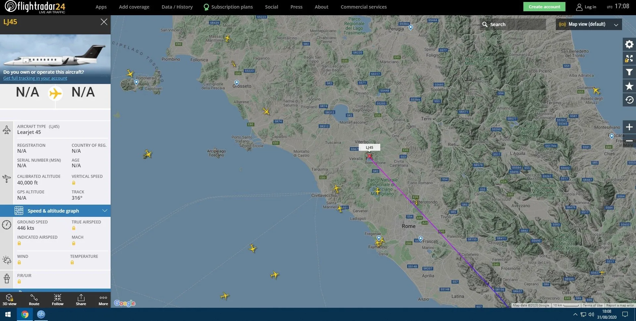The height and width of the screenshot is (321, 636).
Task: Open the map settings gear icon
Action: pyautogui.click(x=629, y=44)
